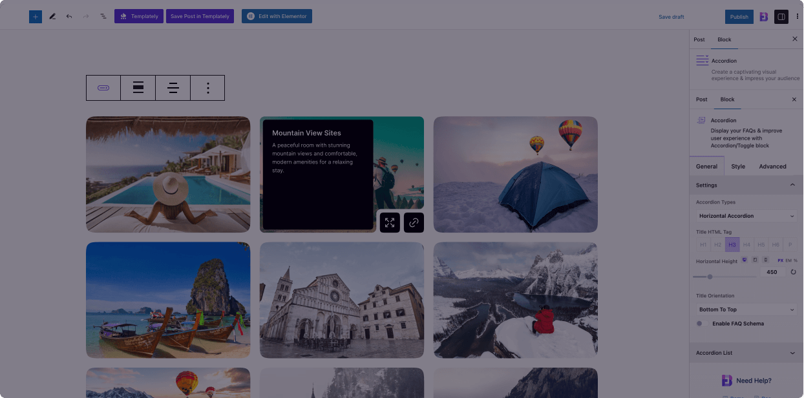Viewport: 804px width, 398px height.
Task: Redo the last undone change
Action: (86, 16)
